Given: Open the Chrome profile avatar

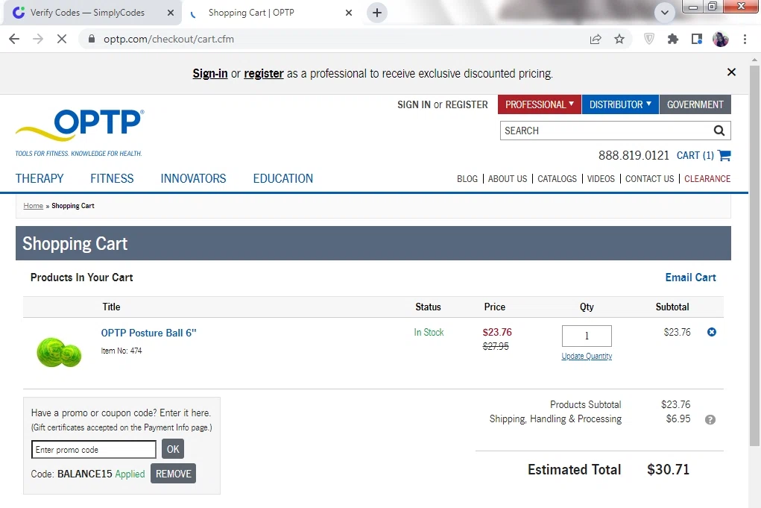Looking at the screenshot, I should tap(720, 39).
